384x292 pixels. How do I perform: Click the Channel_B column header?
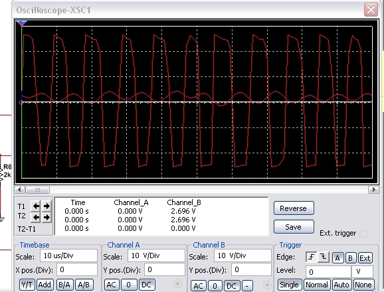(184, 202)
